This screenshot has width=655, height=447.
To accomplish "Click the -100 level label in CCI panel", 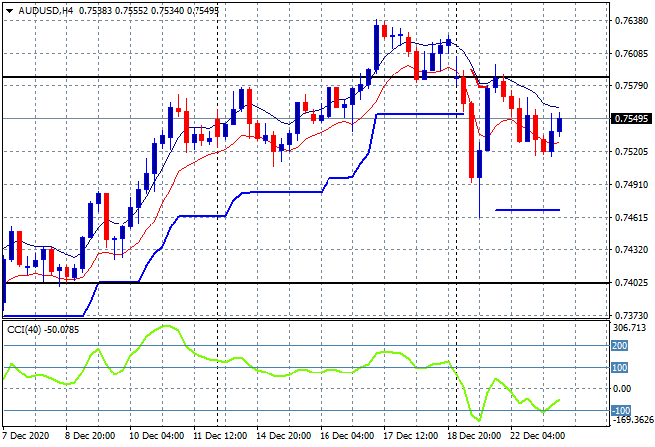I will click(621, 411).
